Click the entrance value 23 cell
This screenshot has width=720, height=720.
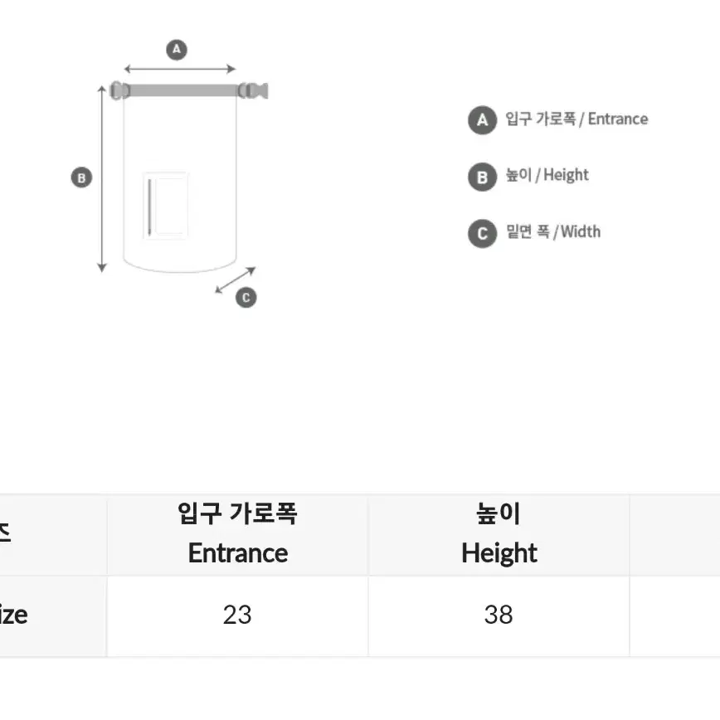pyautogui.click(x=237, y=616)
